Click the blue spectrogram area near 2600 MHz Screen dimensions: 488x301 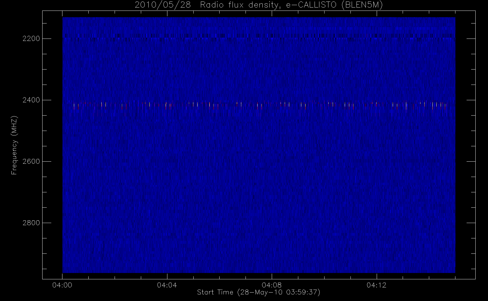[259, 161]
